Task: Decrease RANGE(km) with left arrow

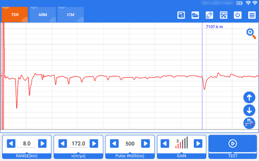Action: [x=11, y=143]
